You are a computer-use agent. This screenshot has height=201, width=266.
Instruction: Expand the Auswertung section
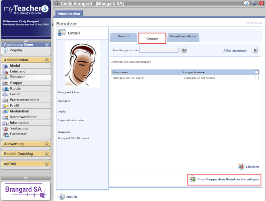tap(47, 144)
